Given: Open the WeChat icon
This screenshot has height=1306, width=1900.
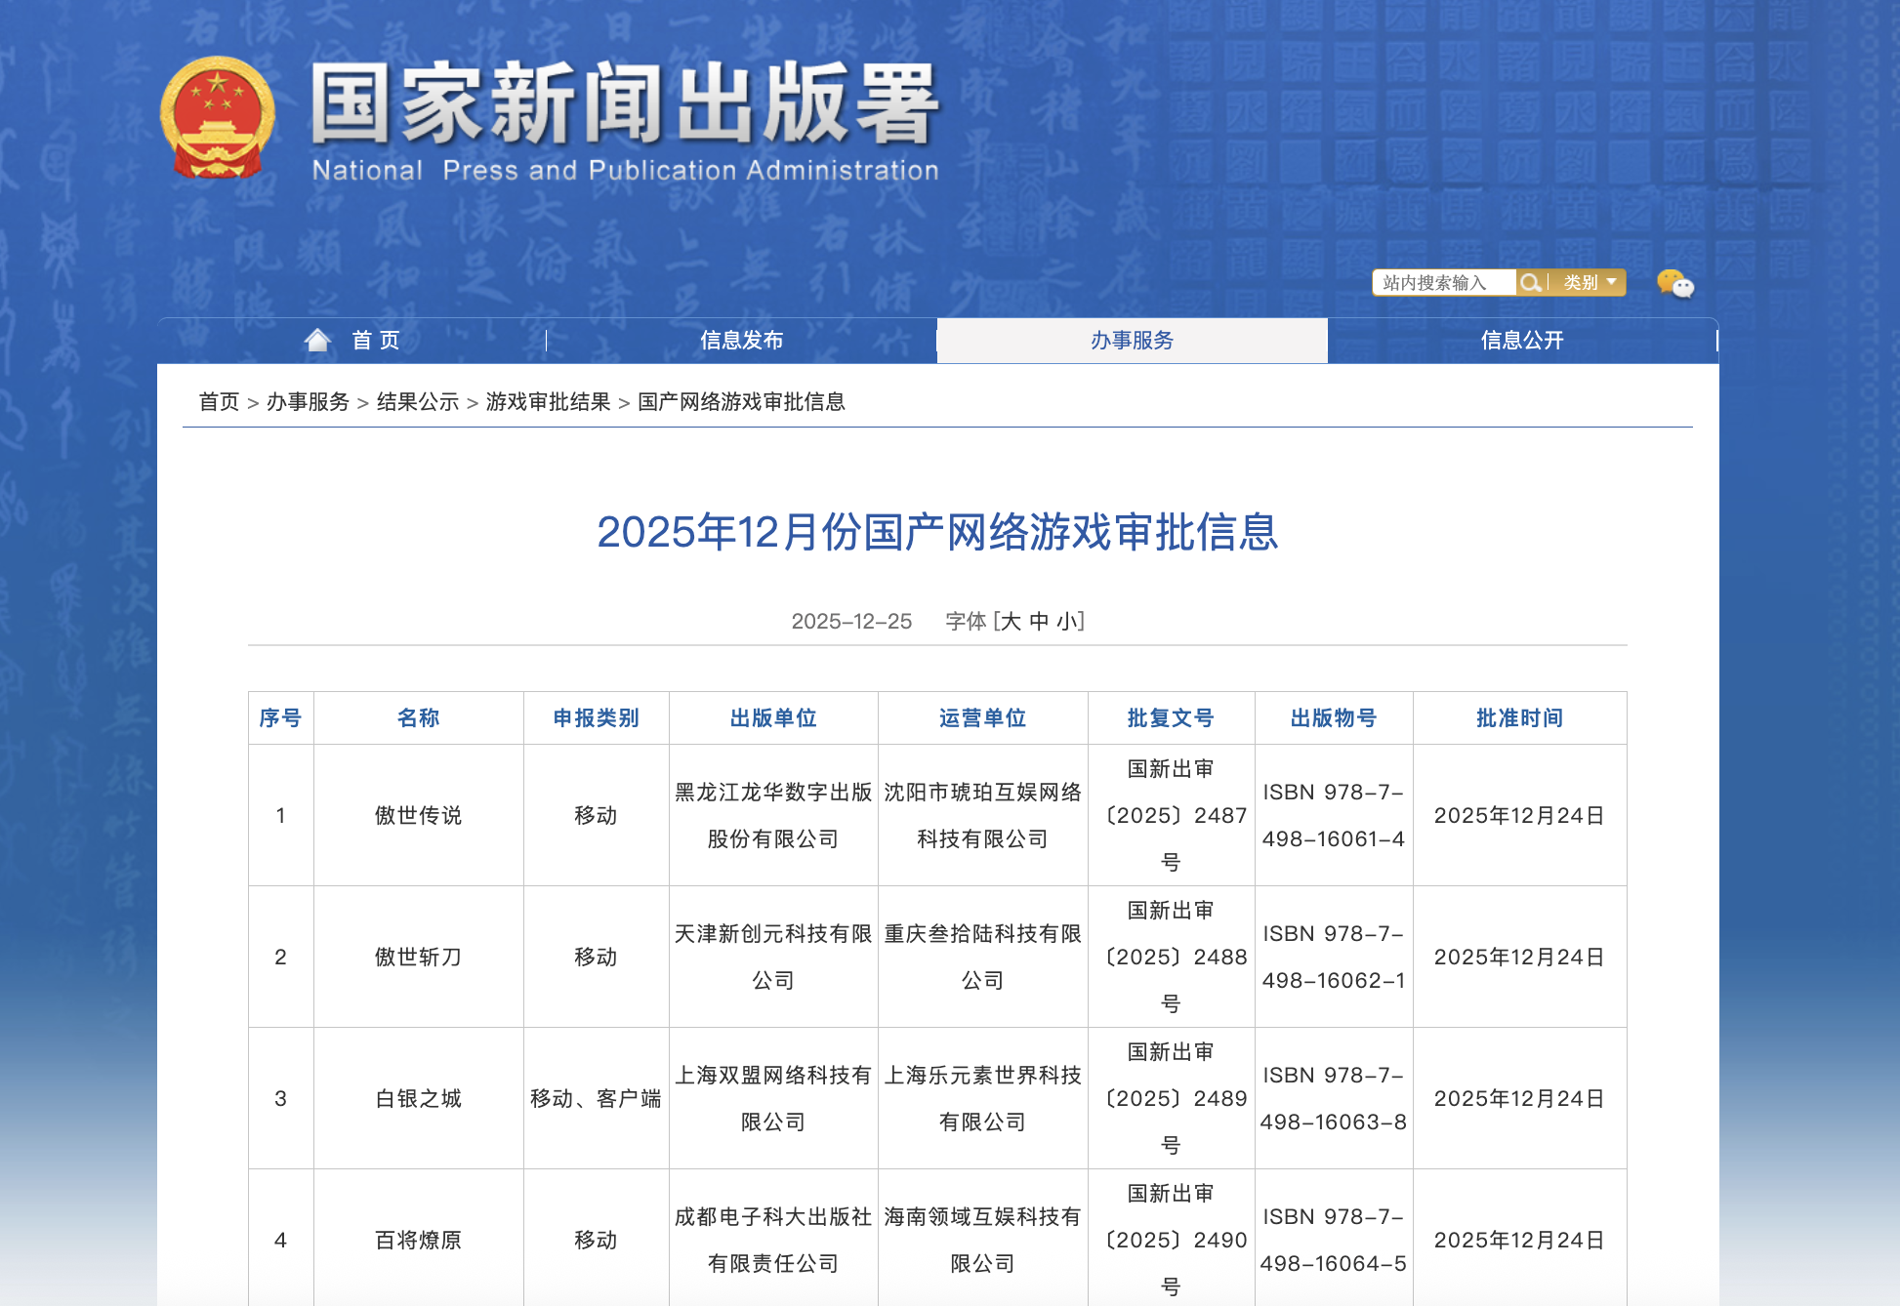Looking at the screenshot, I should tap(1674, 284).
